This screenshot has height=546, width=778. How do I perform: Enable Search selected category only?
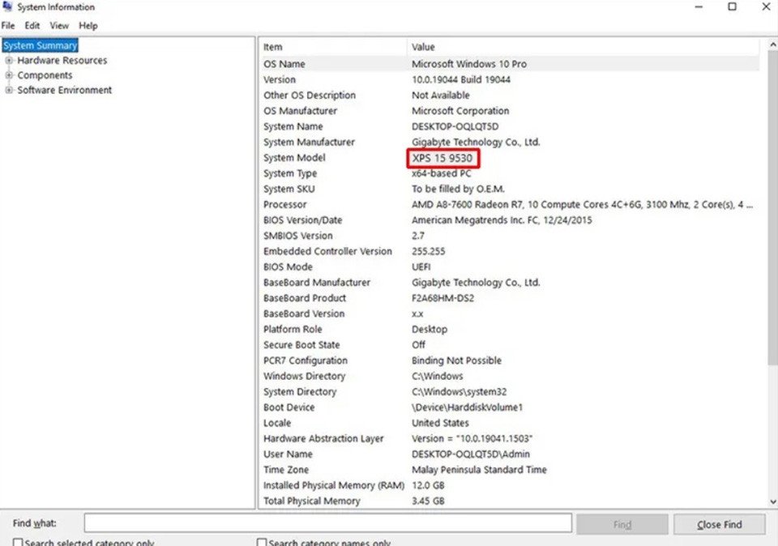click(17, 541)
